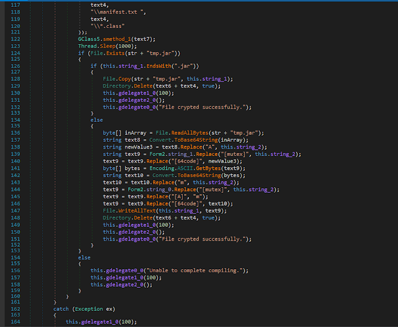This screenshot has width=398, height=327.
Task: Click Convert.ToBase64String(inArray) on line 137
Action: tap(198, 140)
